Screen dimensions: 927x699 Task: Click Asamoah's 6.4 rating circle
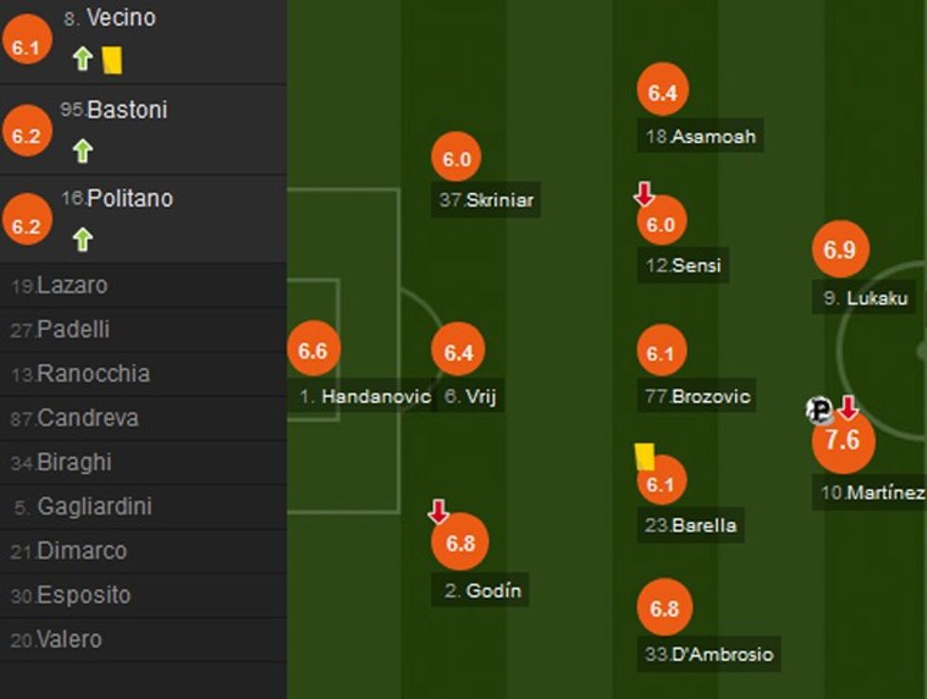click(x=662, y=92)
